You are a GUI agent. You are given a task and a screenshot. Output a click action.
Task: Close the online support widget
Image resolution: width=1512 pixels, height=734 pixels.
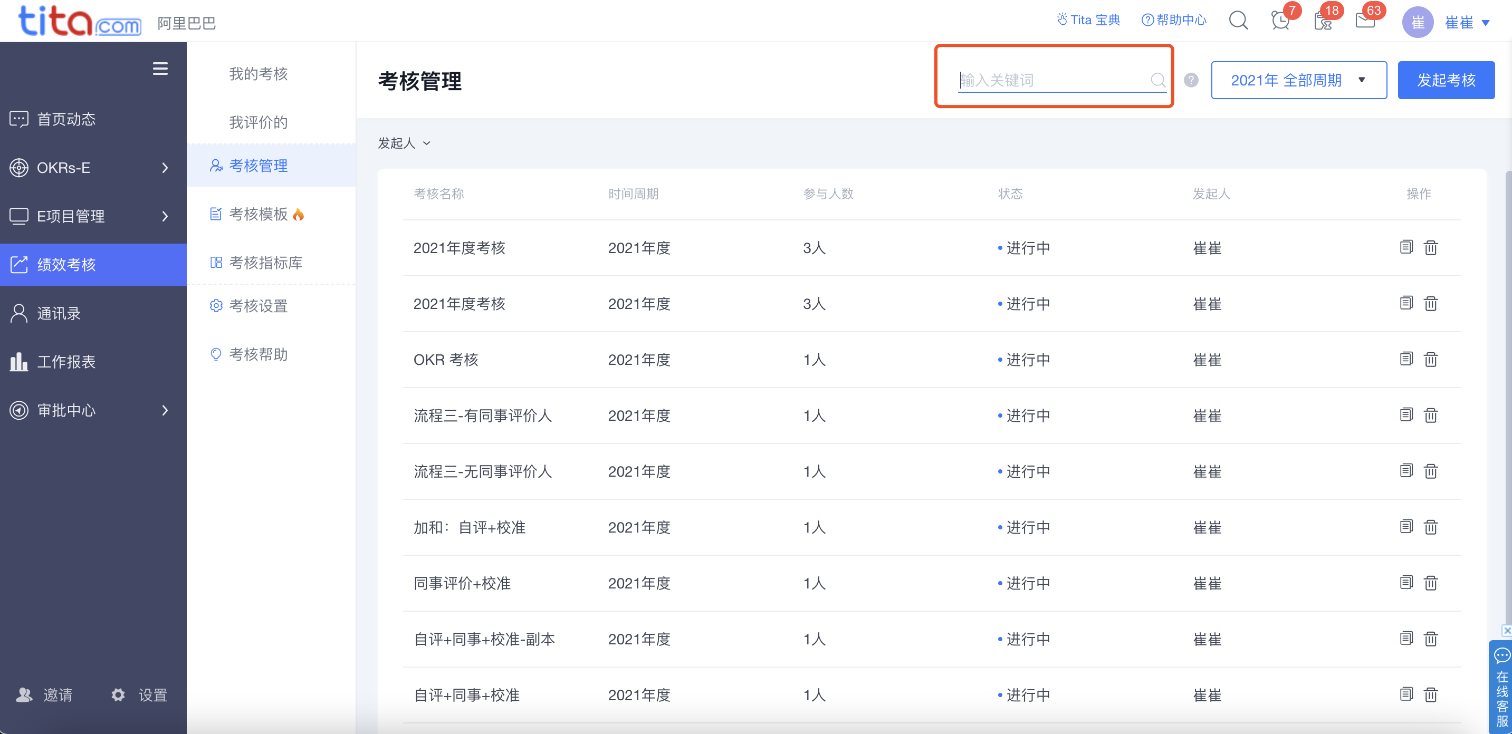pos(1506,631)
